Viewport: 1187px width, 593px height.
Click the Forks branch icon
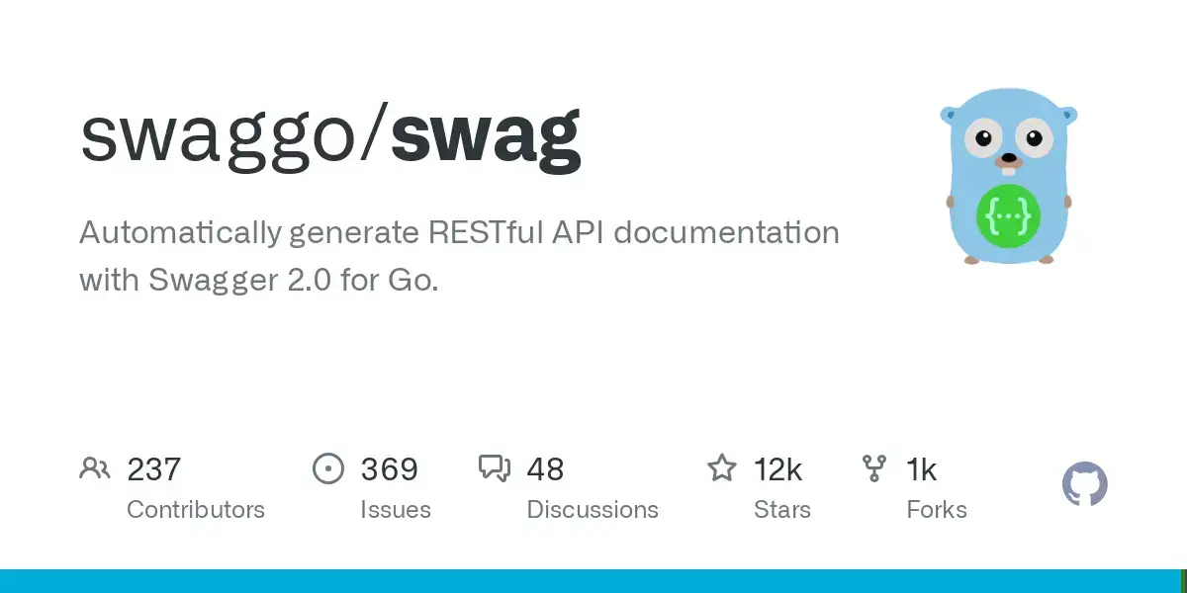point(874,468)
